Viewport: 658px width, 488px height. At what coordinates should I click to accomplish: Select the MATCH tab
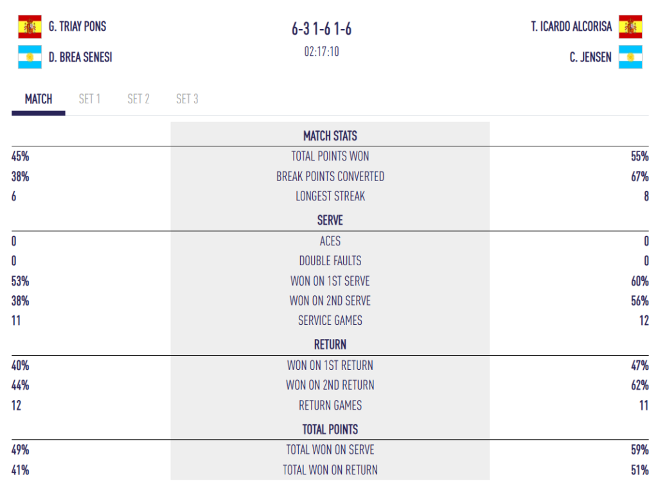[39, 99]
